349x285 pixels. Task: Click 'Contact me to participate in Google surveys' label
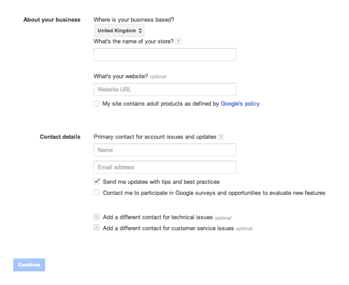[214, 193]
